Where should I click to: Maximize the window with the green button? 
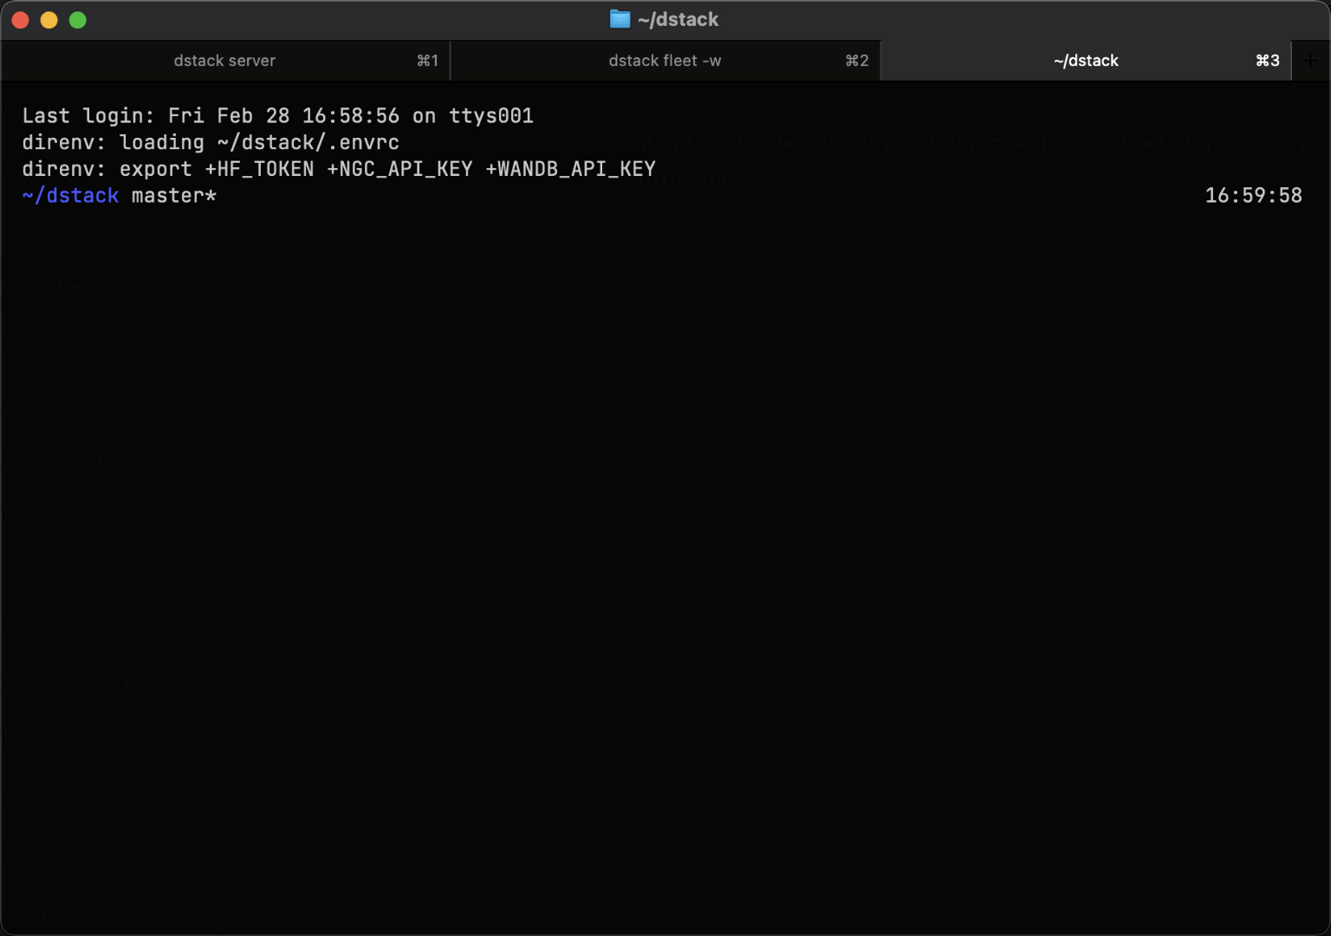78,20
